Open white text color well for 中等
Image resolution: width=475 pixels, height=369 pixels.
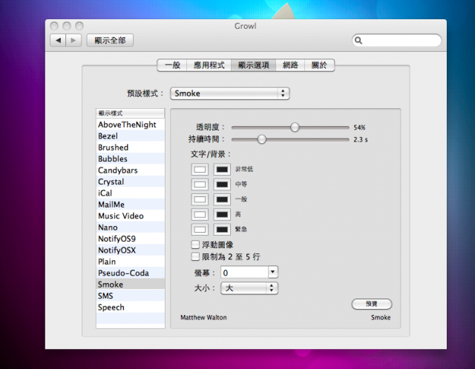click(x=200, y=184)
